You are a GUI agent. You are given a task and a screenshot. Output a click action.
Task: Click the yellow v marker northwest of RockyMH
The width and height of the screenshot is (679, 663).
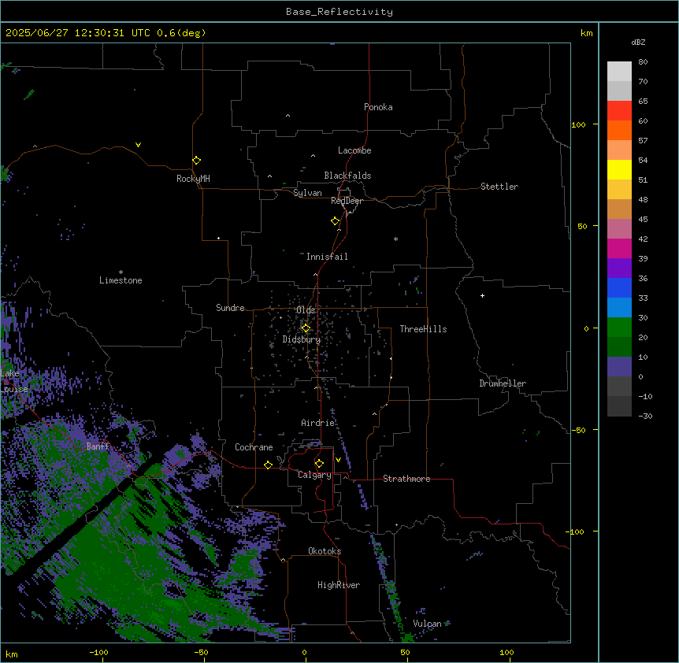click(x=138, y=145)
